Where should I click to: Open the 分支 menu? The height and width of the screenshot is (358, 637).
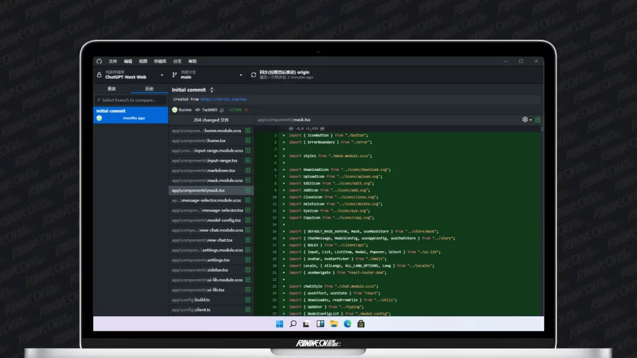click(x=177, y=62)
